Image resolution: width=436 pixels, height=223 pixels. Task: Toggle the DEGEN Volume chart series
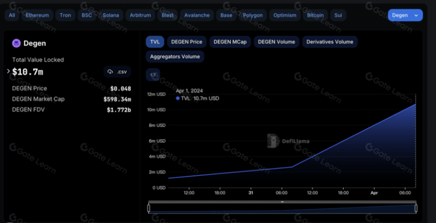276,42
